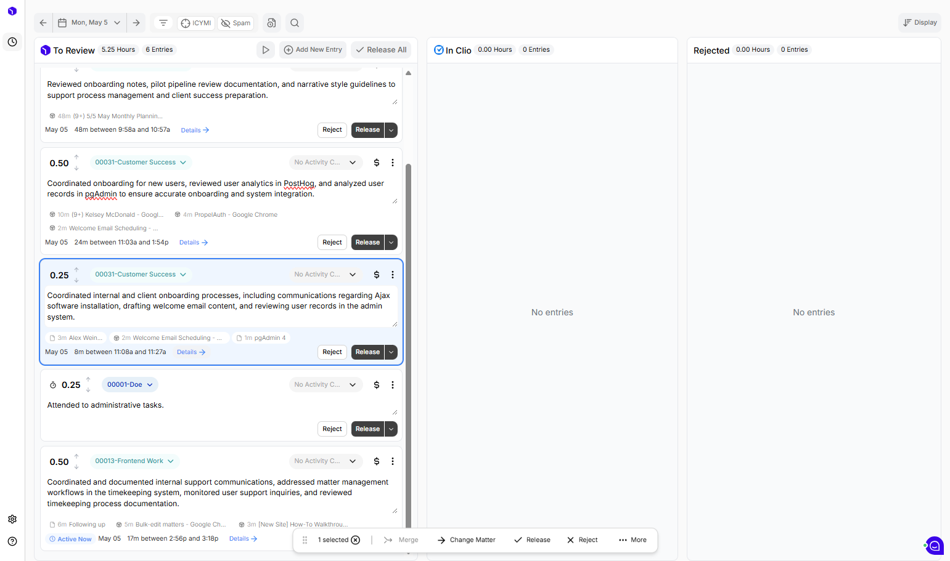Open the Display options button
This screenshot has height=561, width=950.
point(920,23)
